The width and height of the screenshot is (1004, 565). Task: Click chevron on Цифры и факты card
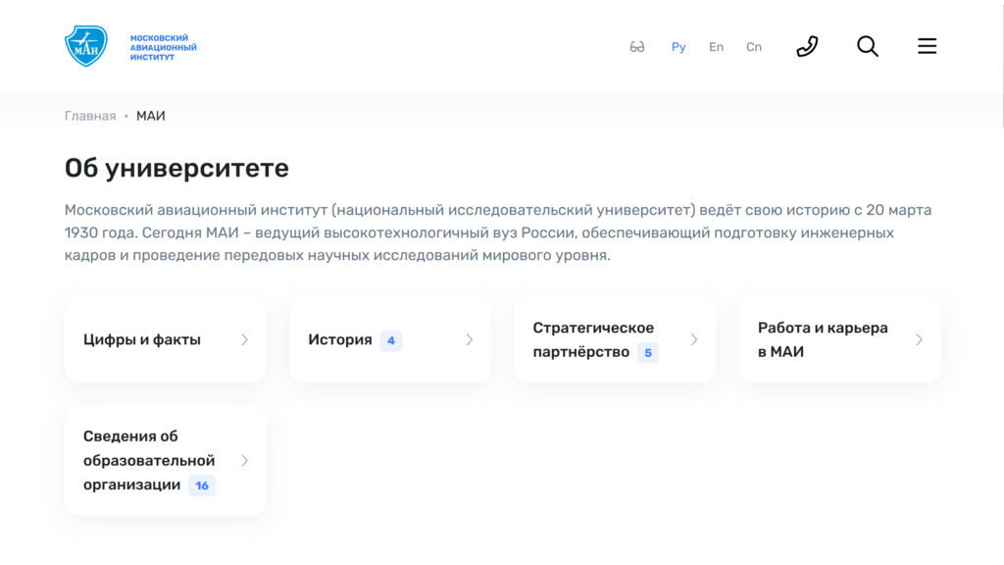coord(244,339)
